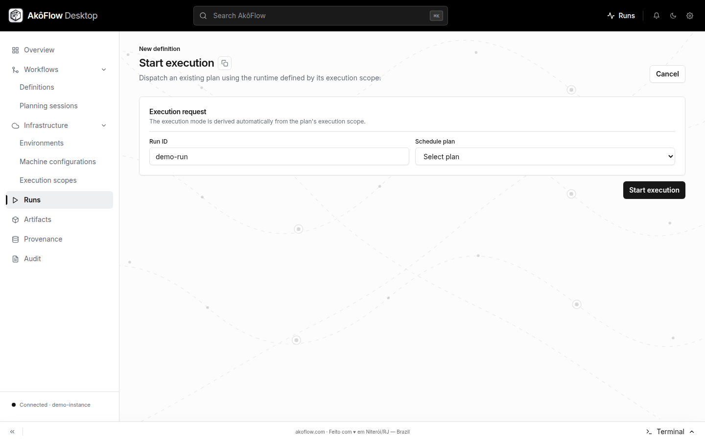705x441 pixels.
Task: Collapse sidebar with double chevron icon
Action: [x=12, y=432]
